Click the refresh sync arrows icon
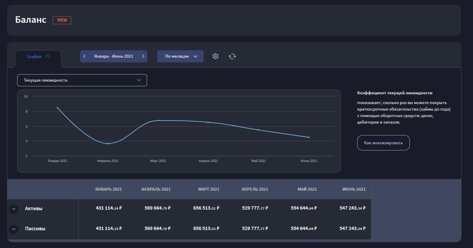 [x=232, y=56]
